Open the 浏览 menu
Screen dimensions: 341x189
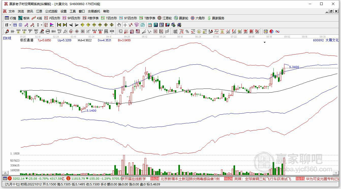point(21,11)
